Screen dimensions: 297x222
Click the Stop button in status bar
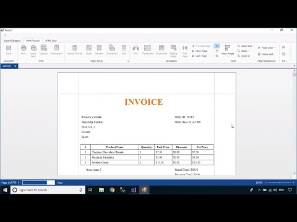click(60, 183)
